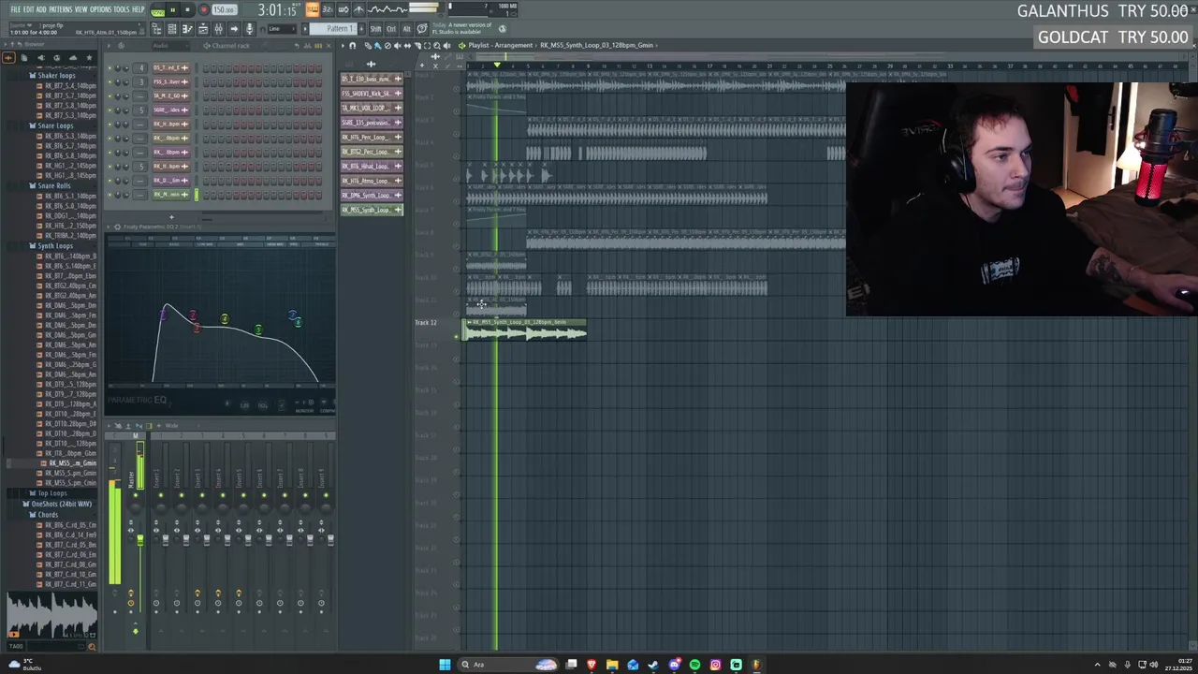1198x674 pixels.
Task: Click the FL Studio notification news icon
Action: coord(503,29)
